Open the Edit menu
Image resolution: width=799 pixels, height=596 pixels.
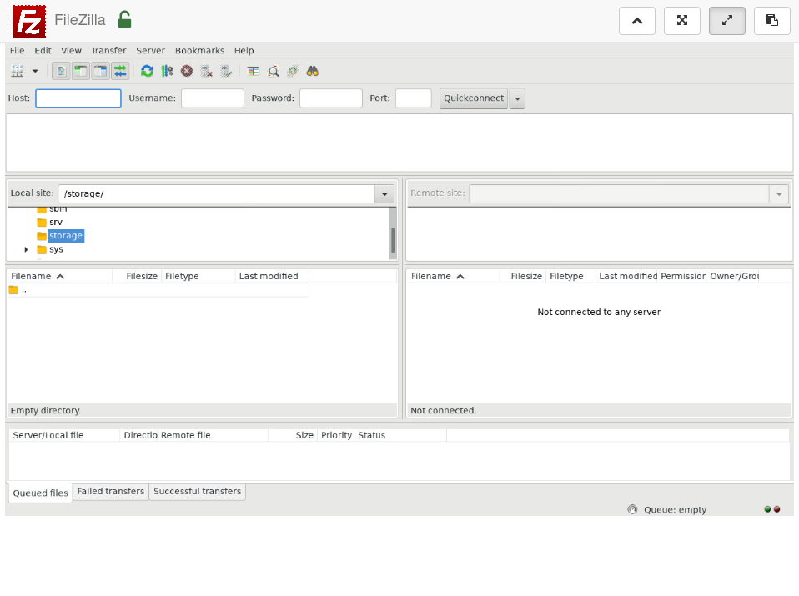[43, 50]
